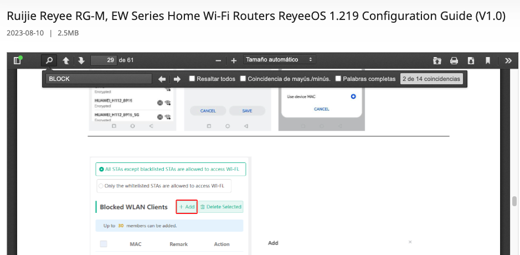Zoom in with the plus icon
The image size is (520, 255).
234,60
